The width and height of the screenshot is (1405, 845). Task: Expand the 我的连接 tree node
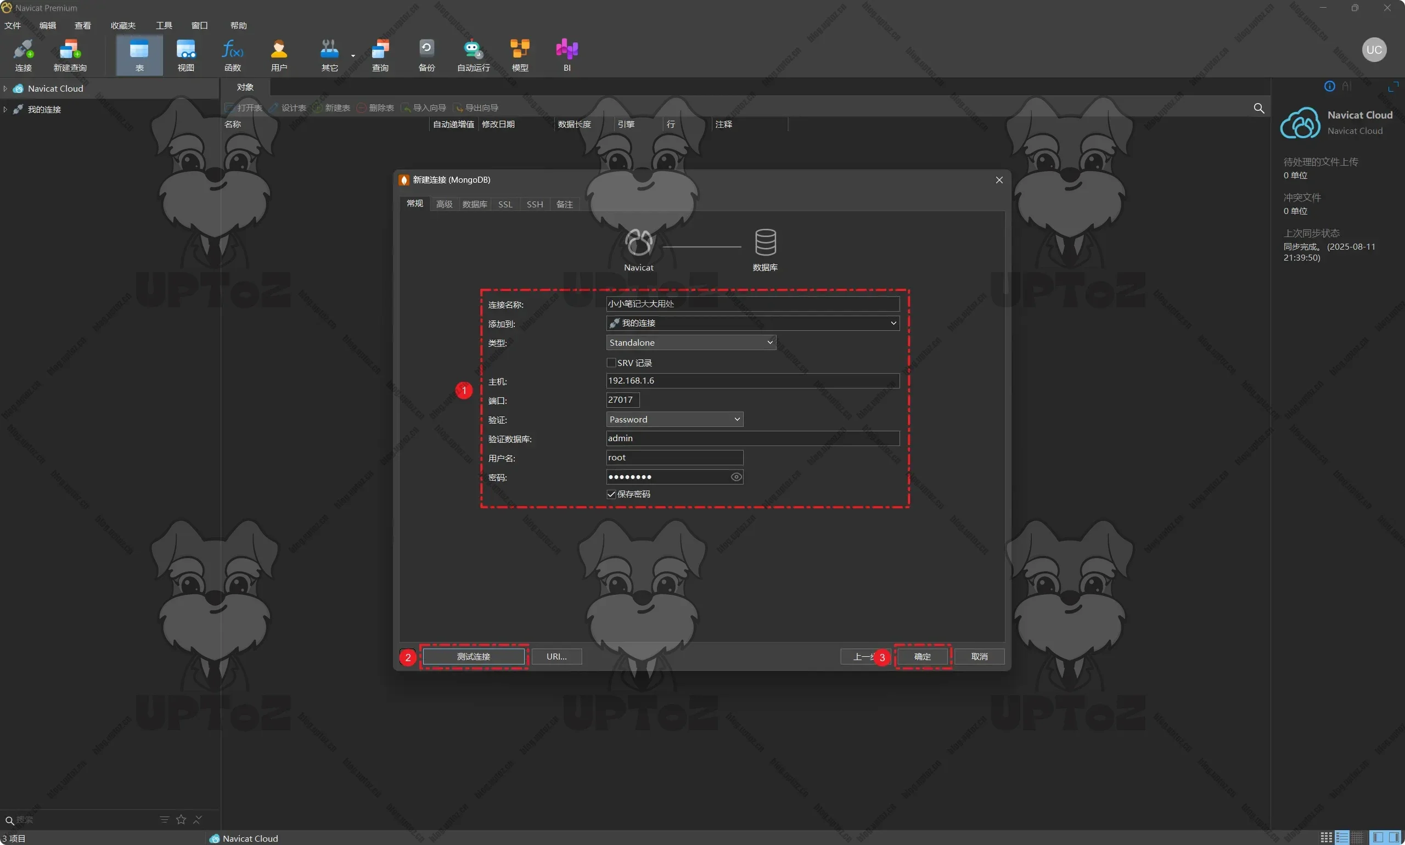pyautogui.click(x=5, y=109)
